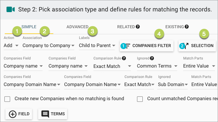Click the chat bubble icon on TERMS button
The image size is (218, 122).
(x=45, y=114)
